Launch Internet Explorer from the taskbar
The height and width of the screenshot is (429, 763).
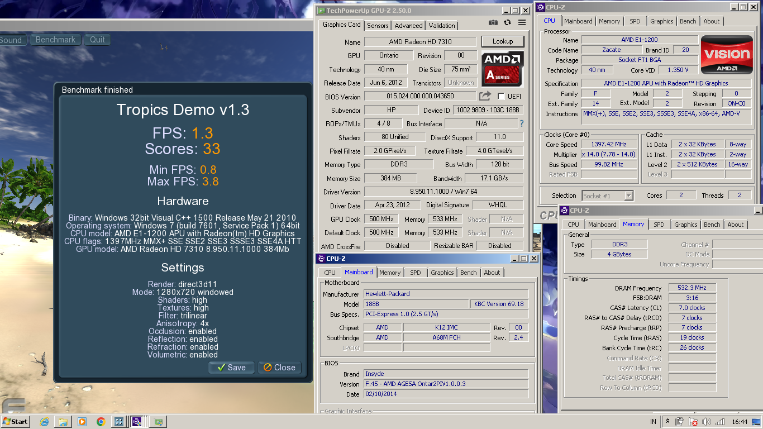(45, 422)
